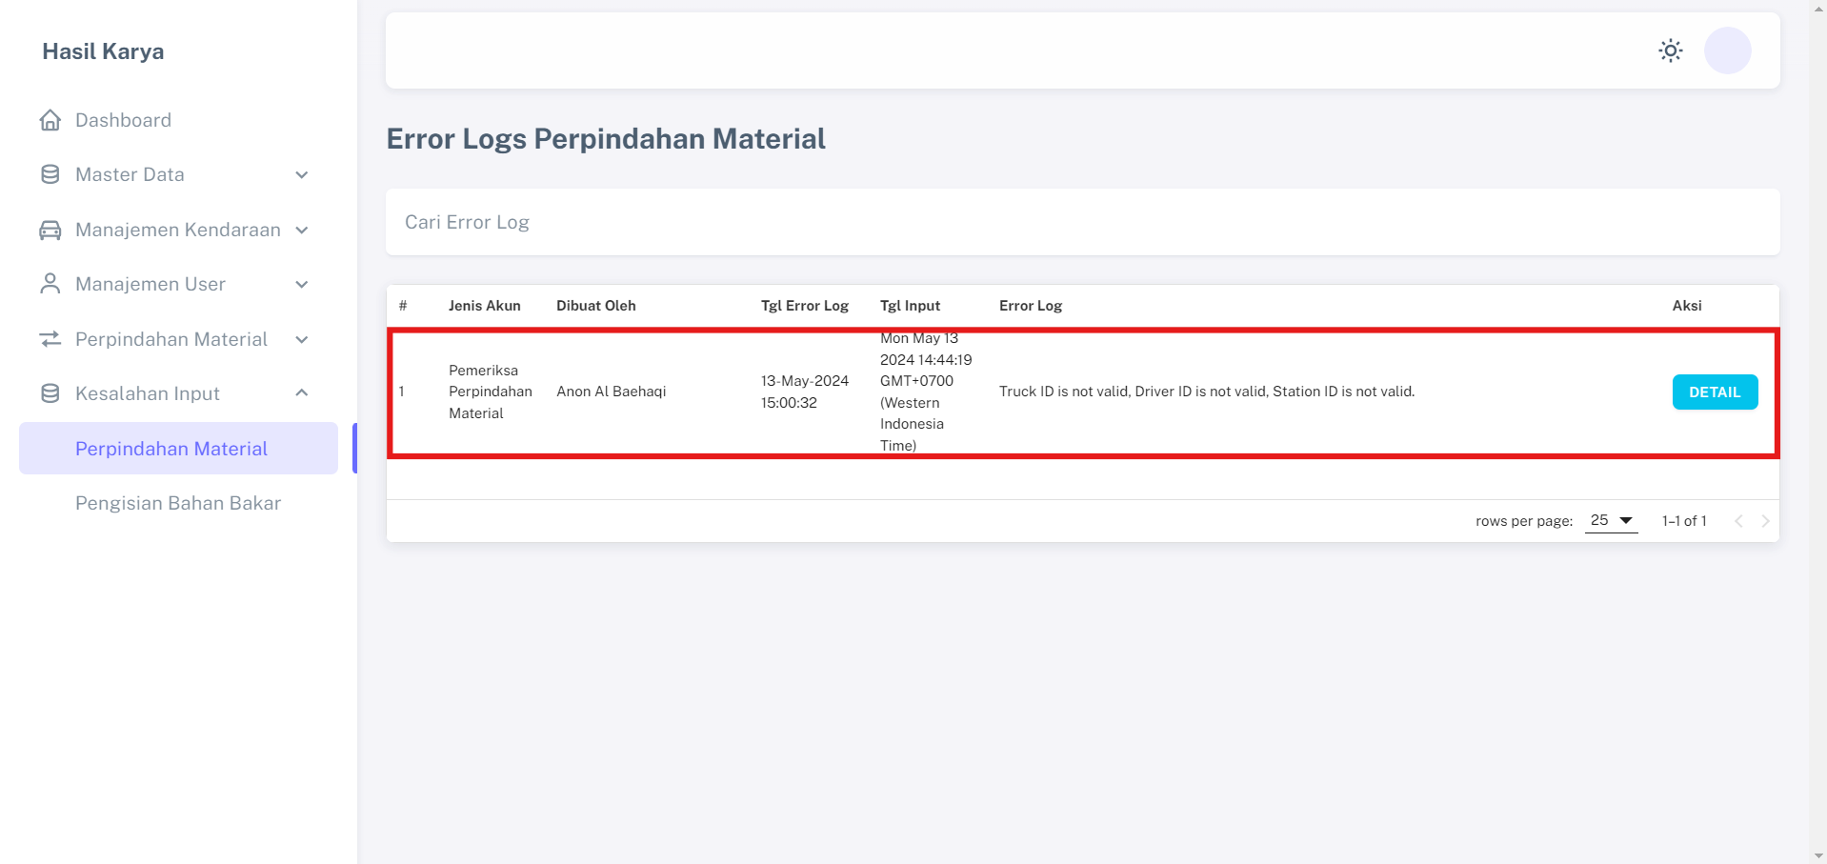Click the vertical scrollbar on the right

1817,429
